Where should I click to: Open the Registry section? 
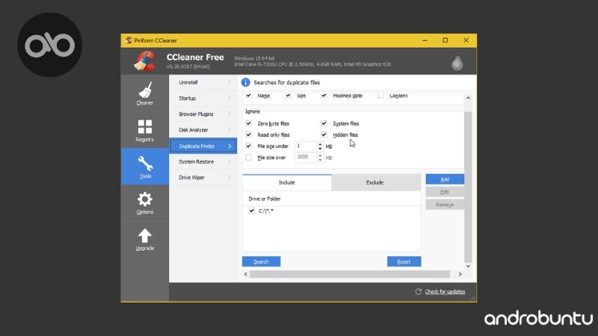pyautogui.click(x=145, y=130)
